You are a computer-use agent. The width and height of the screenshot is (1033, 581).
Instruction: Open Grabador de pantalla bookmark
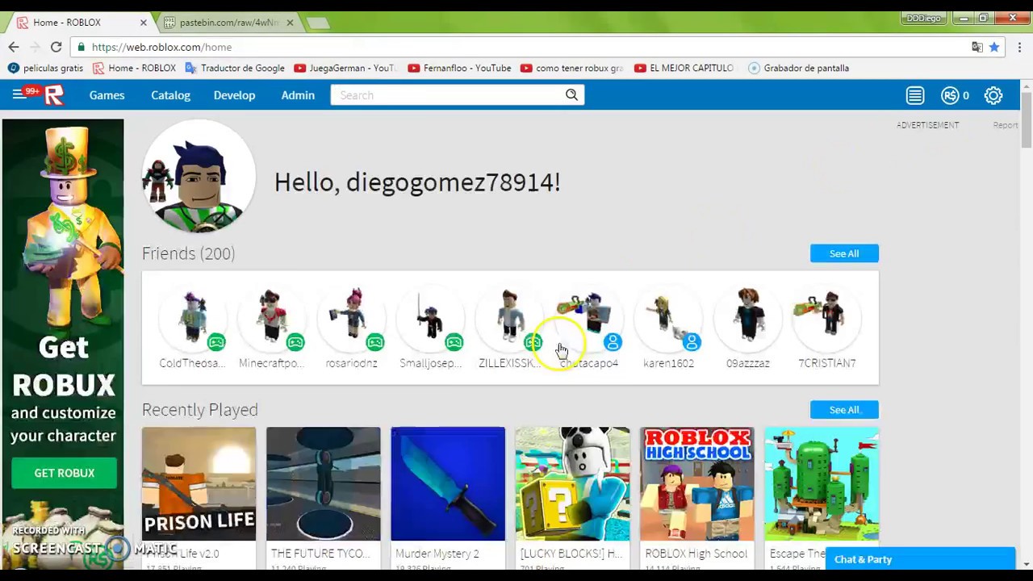point(799,68)
